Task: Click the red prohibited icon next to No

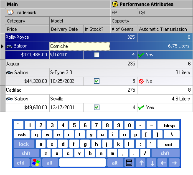Action: pos(141,81)
